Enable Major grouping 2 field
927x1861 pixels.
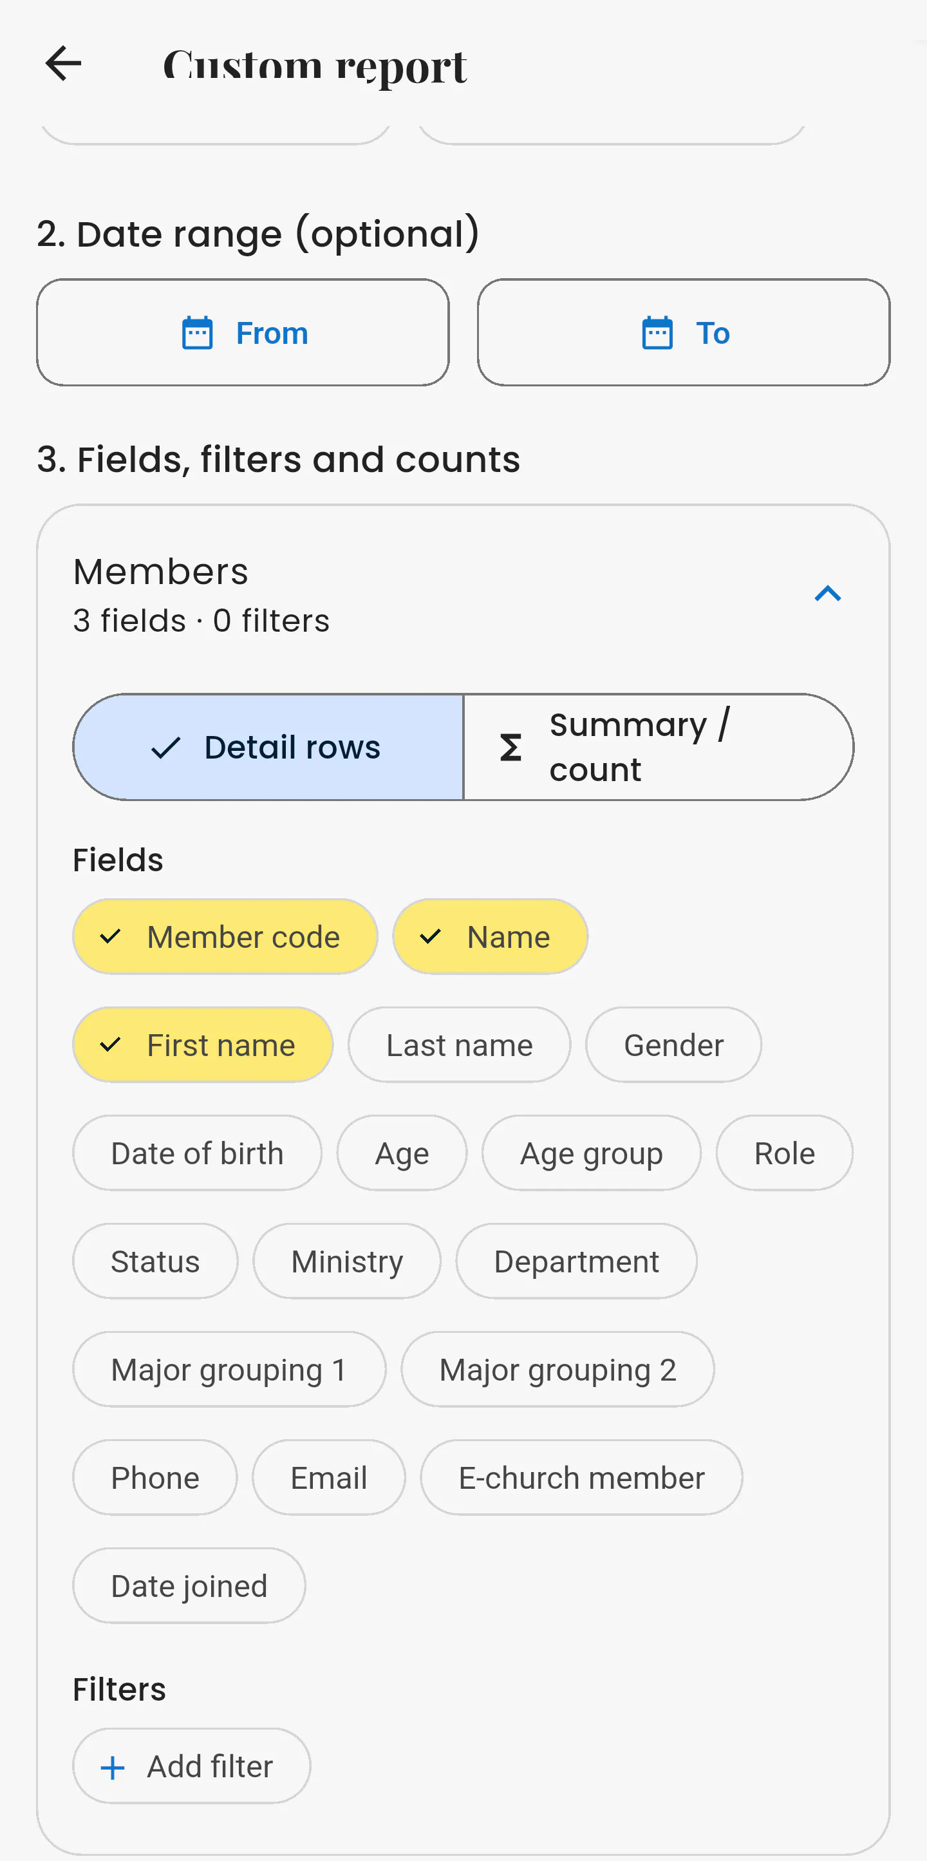557,1370
